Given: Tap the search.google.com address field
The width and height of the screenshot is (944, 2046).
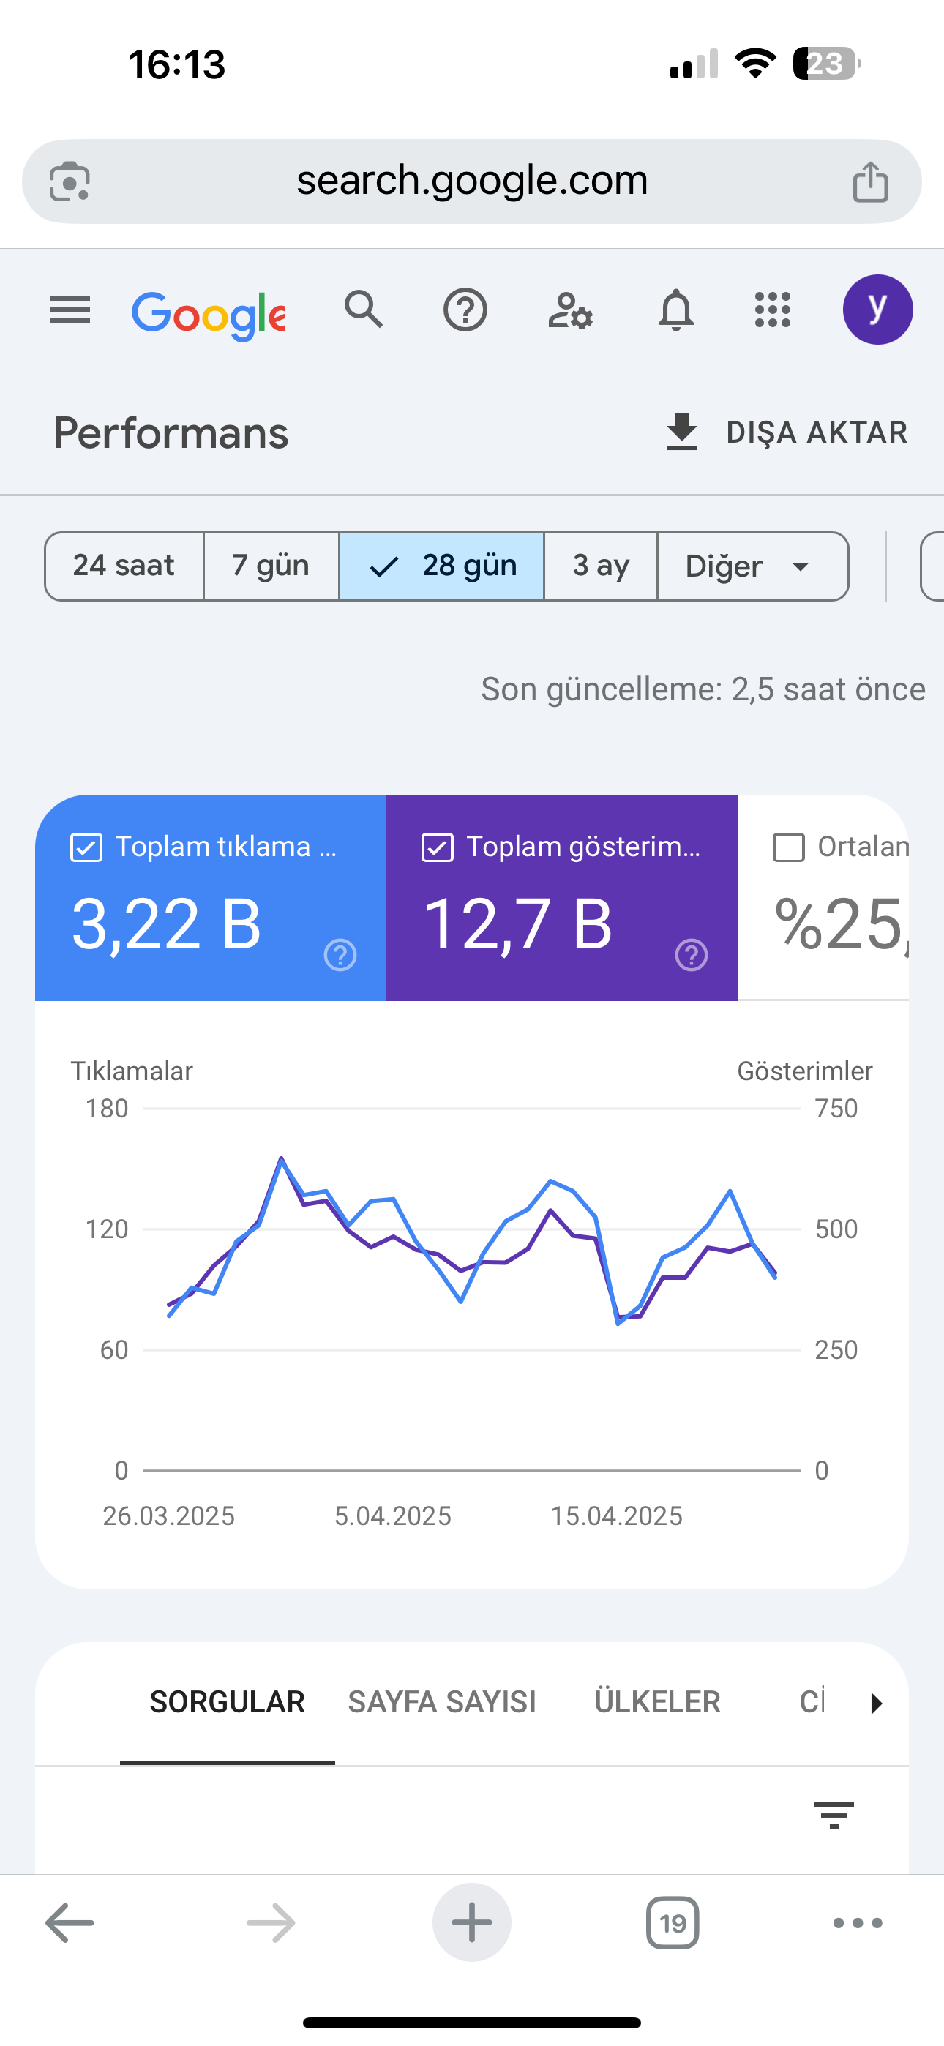Looking at the screenshot, I should point(472,182).
